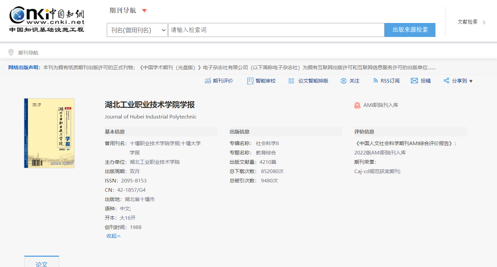Click the 专题名称 value 教育综合

pyautogui.click(x=266, y=153)
